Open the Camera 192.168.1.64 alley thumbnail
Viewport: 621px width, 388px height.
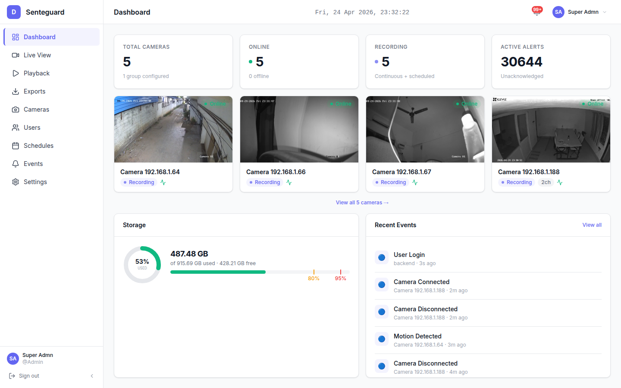pyautogui.click(x=173, y=129)
